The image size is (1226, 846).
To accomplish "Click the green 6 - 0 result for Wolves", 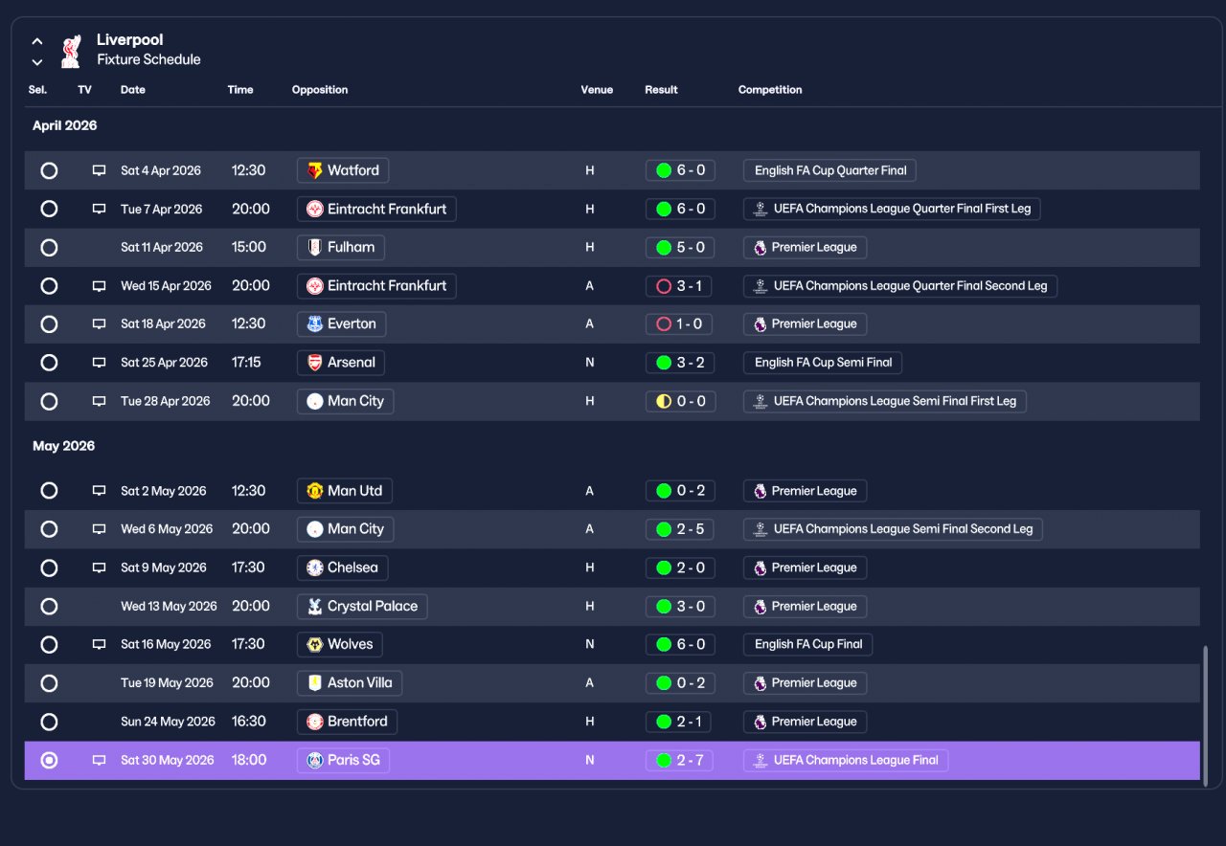I will (680, 645).
